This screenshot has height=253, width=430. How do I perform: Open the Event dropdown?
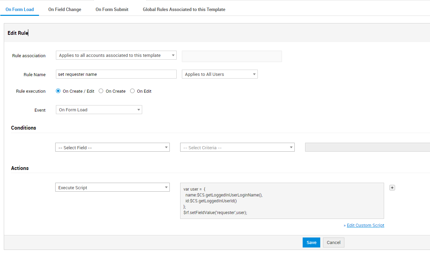(x=99, y=110)
